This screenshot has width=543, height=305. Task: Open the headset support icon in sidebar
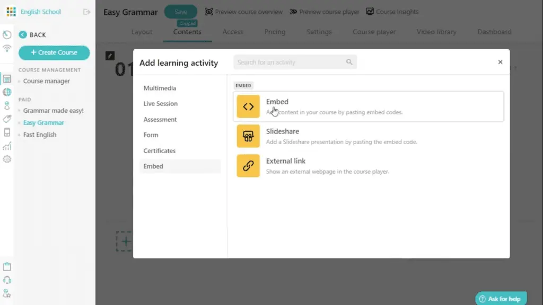pyautogui.click(x=7, y=280)
